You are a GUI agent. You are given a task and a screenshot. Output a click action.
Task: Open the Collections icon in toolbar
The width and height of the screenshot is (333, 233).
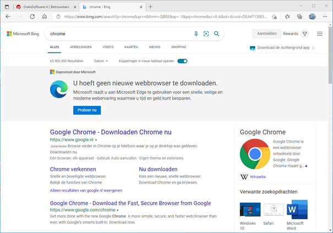coord(299,17)
